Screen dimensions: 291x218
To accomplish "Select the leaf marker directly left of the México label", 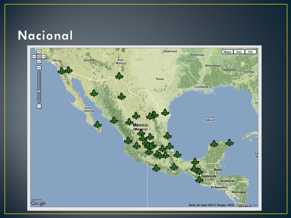I will [x=129, y=122].
